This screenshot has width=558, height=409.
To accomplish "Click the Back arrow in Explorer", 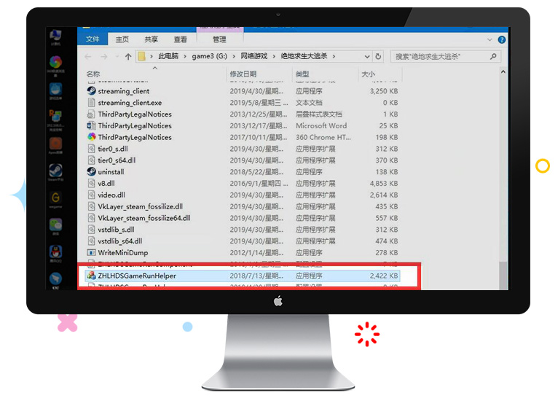I will click(88, 56).
